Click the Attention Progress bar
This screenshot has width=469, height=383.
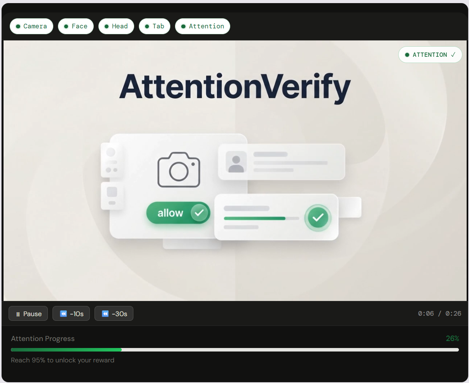click(235, 350)
